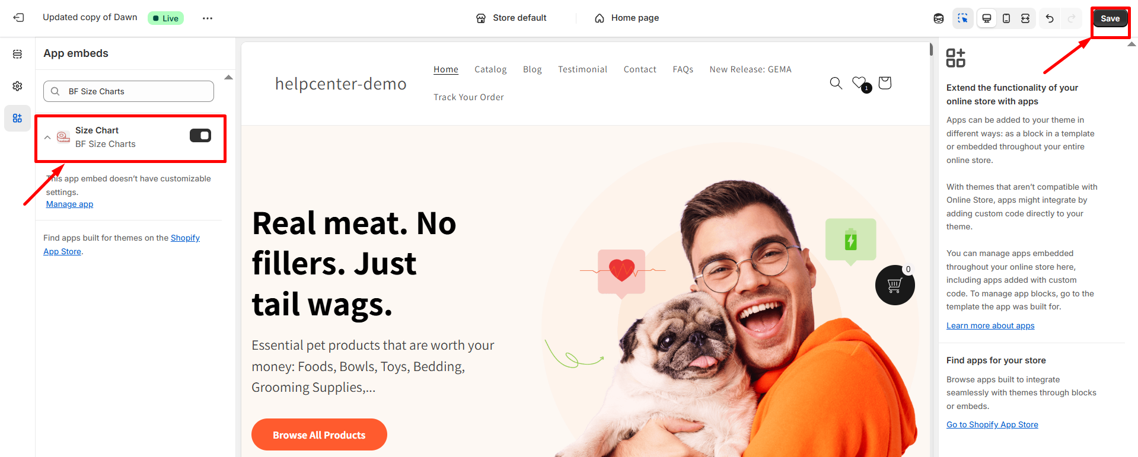Open the Manage app link
The image size is (1138, 457).
(69, 204)
